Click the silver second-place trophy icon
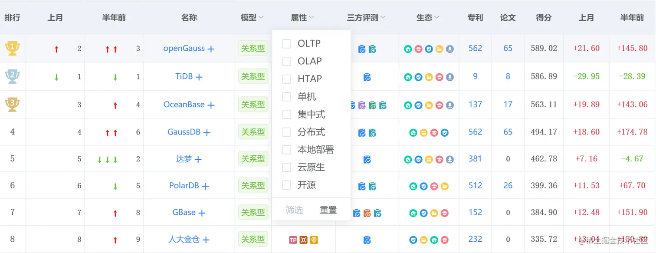Image resolution: width=656 pixels, height=253 pixels. pyautogui.click(x=12, y=76)
